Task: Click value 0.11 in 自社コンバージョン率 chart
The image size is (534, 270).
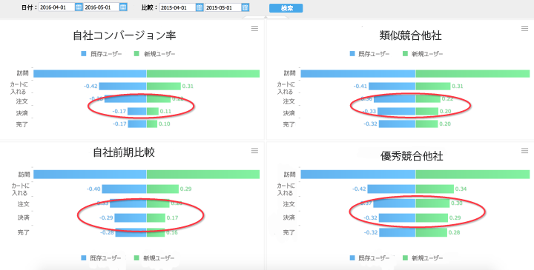Action: pos(165,112)
